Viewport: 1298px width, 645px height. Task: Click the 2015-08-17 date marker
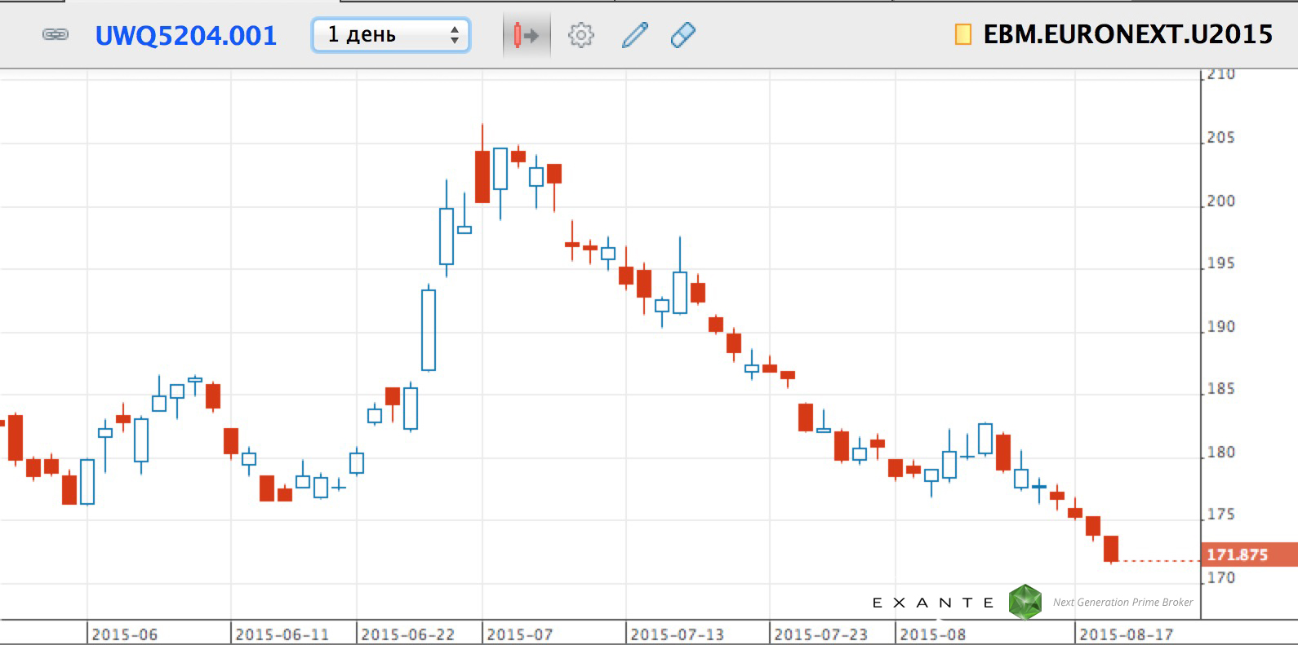(x=1126, y=634)
